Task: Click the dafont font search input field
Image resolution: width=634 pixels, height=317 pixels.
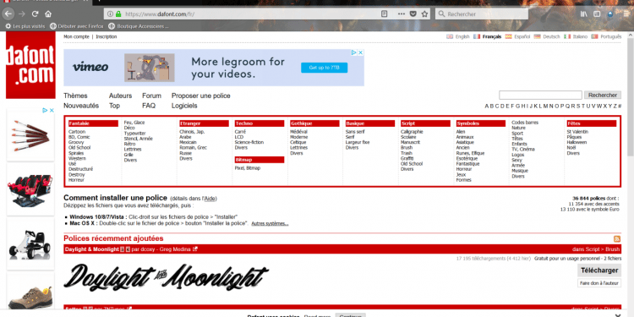Action: click(x=540, y=95)
